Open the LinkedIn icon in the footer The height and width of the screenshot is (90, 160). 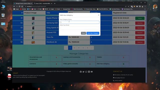pyautogui.click(x=89, y=72)
